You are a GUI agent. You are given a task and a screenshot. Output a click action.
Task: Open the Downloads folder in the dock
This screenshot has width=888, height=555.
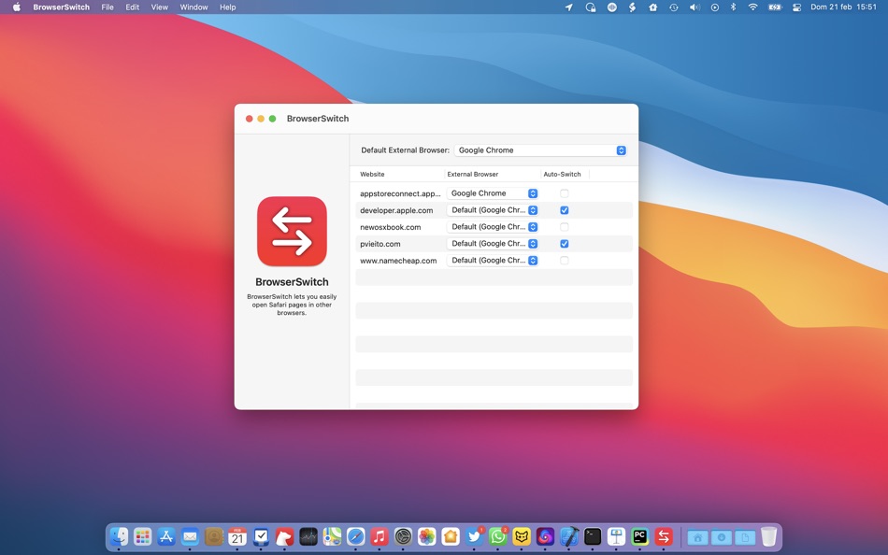722,536
